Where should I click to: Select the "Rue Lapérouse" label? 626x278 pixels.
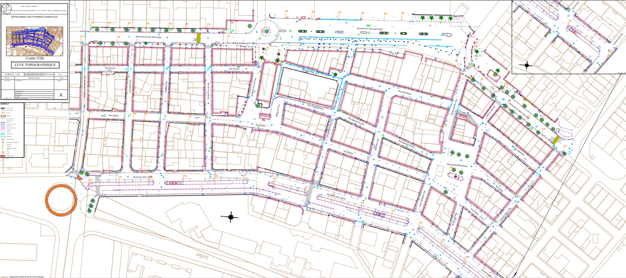point(130,86)
